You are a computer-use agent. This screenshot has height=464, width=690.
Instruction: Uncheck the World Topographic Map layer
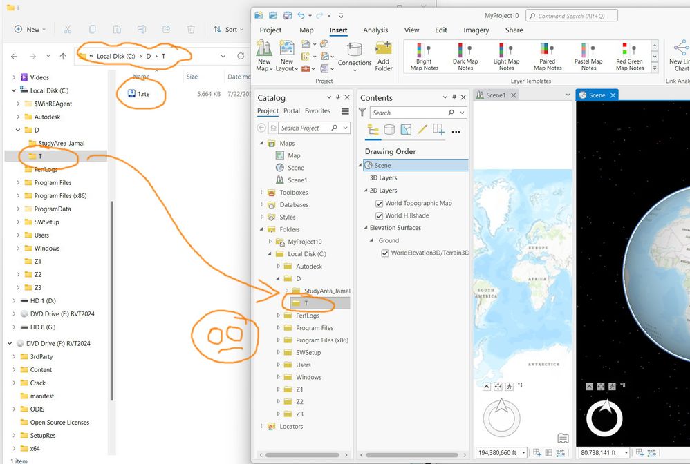pyautogui.click(x=379, y=204)
